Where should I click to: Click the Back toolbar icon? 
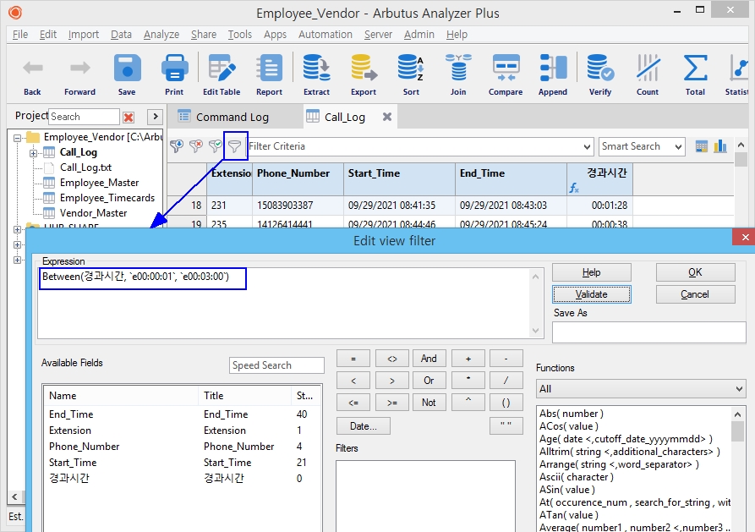click(x=32, y=74)
